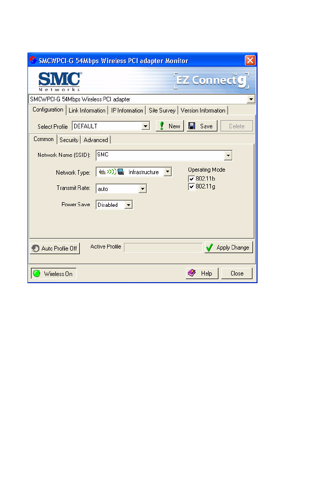This screenshot has height=495, width=320.
Task: Toggle the Wireless On button
Action: [53, 273]
